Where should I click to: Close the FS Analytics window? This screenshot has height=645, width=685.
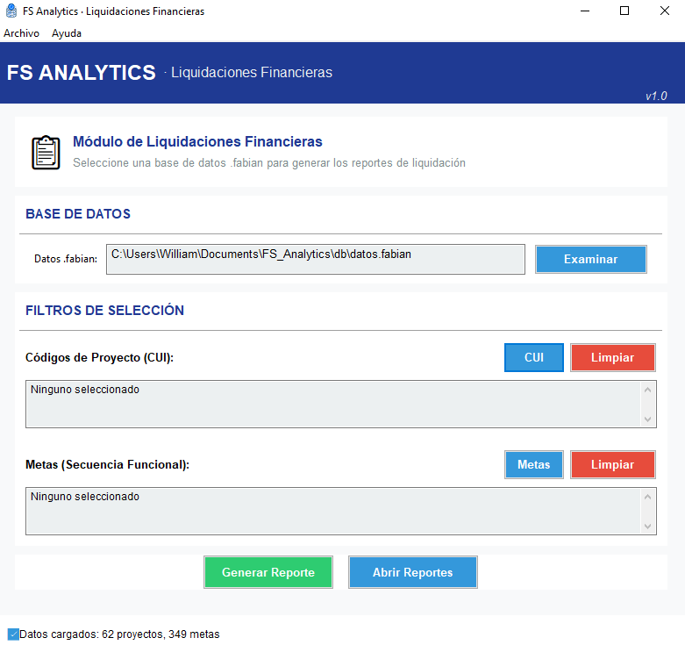click(x=665, y=11)
